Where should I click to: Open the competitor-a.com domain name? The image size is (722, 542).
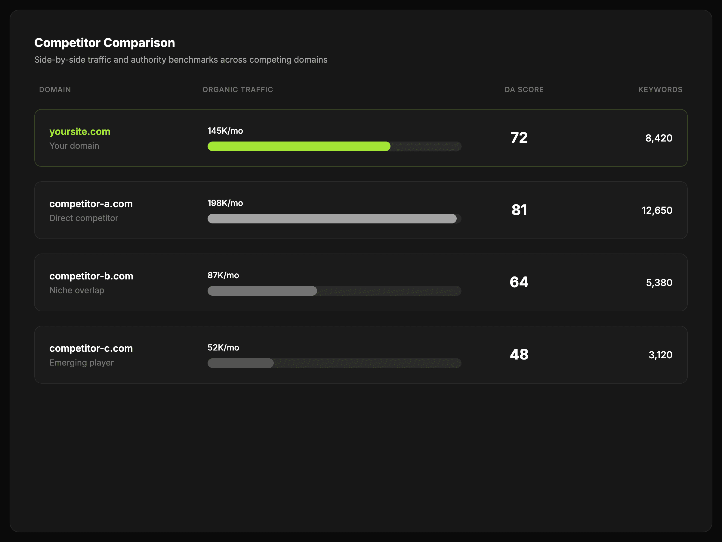pos(91,204)
